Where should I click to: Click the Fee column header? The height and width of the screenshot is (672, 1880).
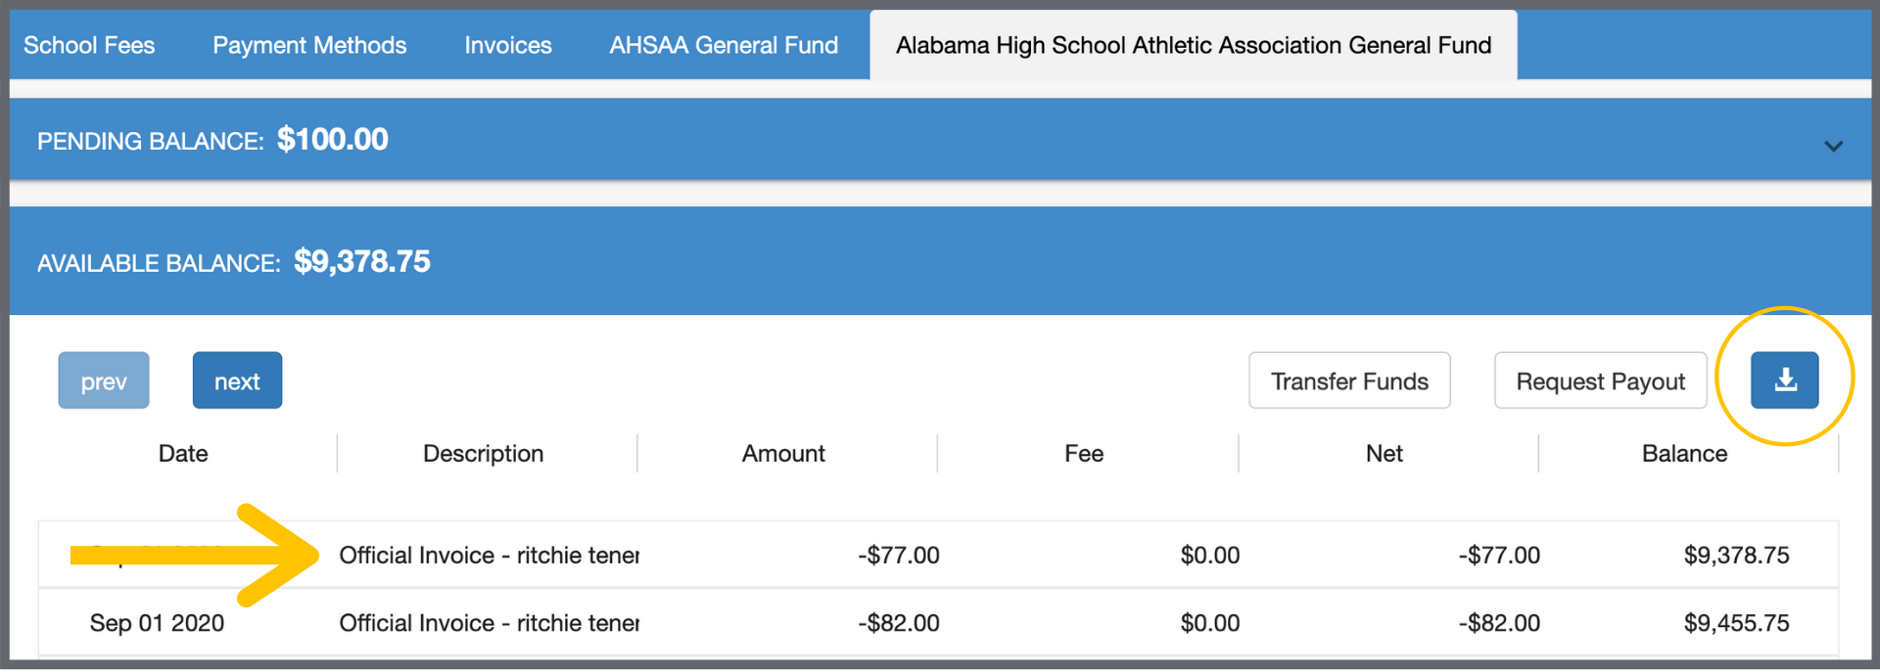coord(1084,454)
